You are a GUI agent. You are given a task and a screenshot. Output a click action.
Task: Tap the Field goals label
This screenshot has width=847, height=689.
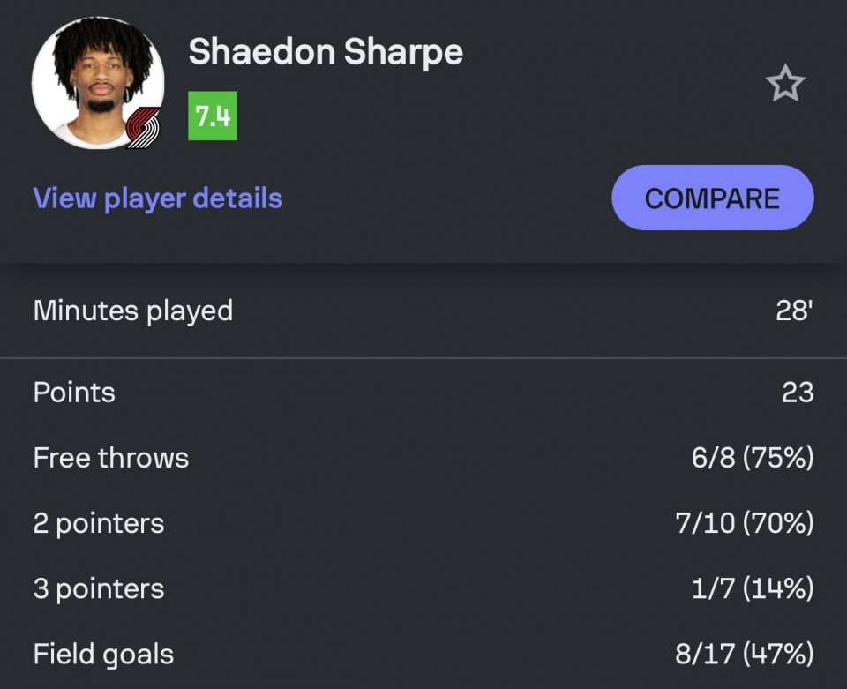point(103,654)
